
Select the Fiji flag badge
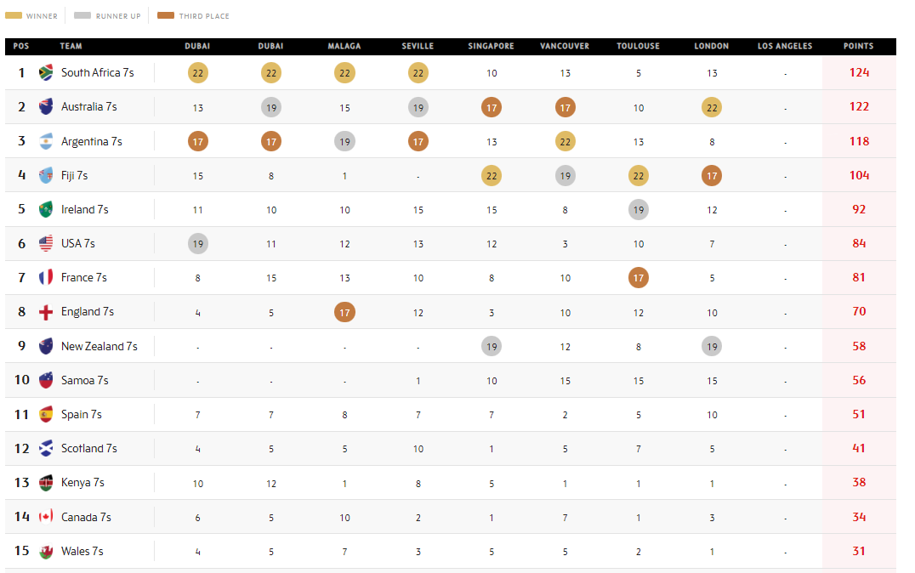tap(47, 175)
